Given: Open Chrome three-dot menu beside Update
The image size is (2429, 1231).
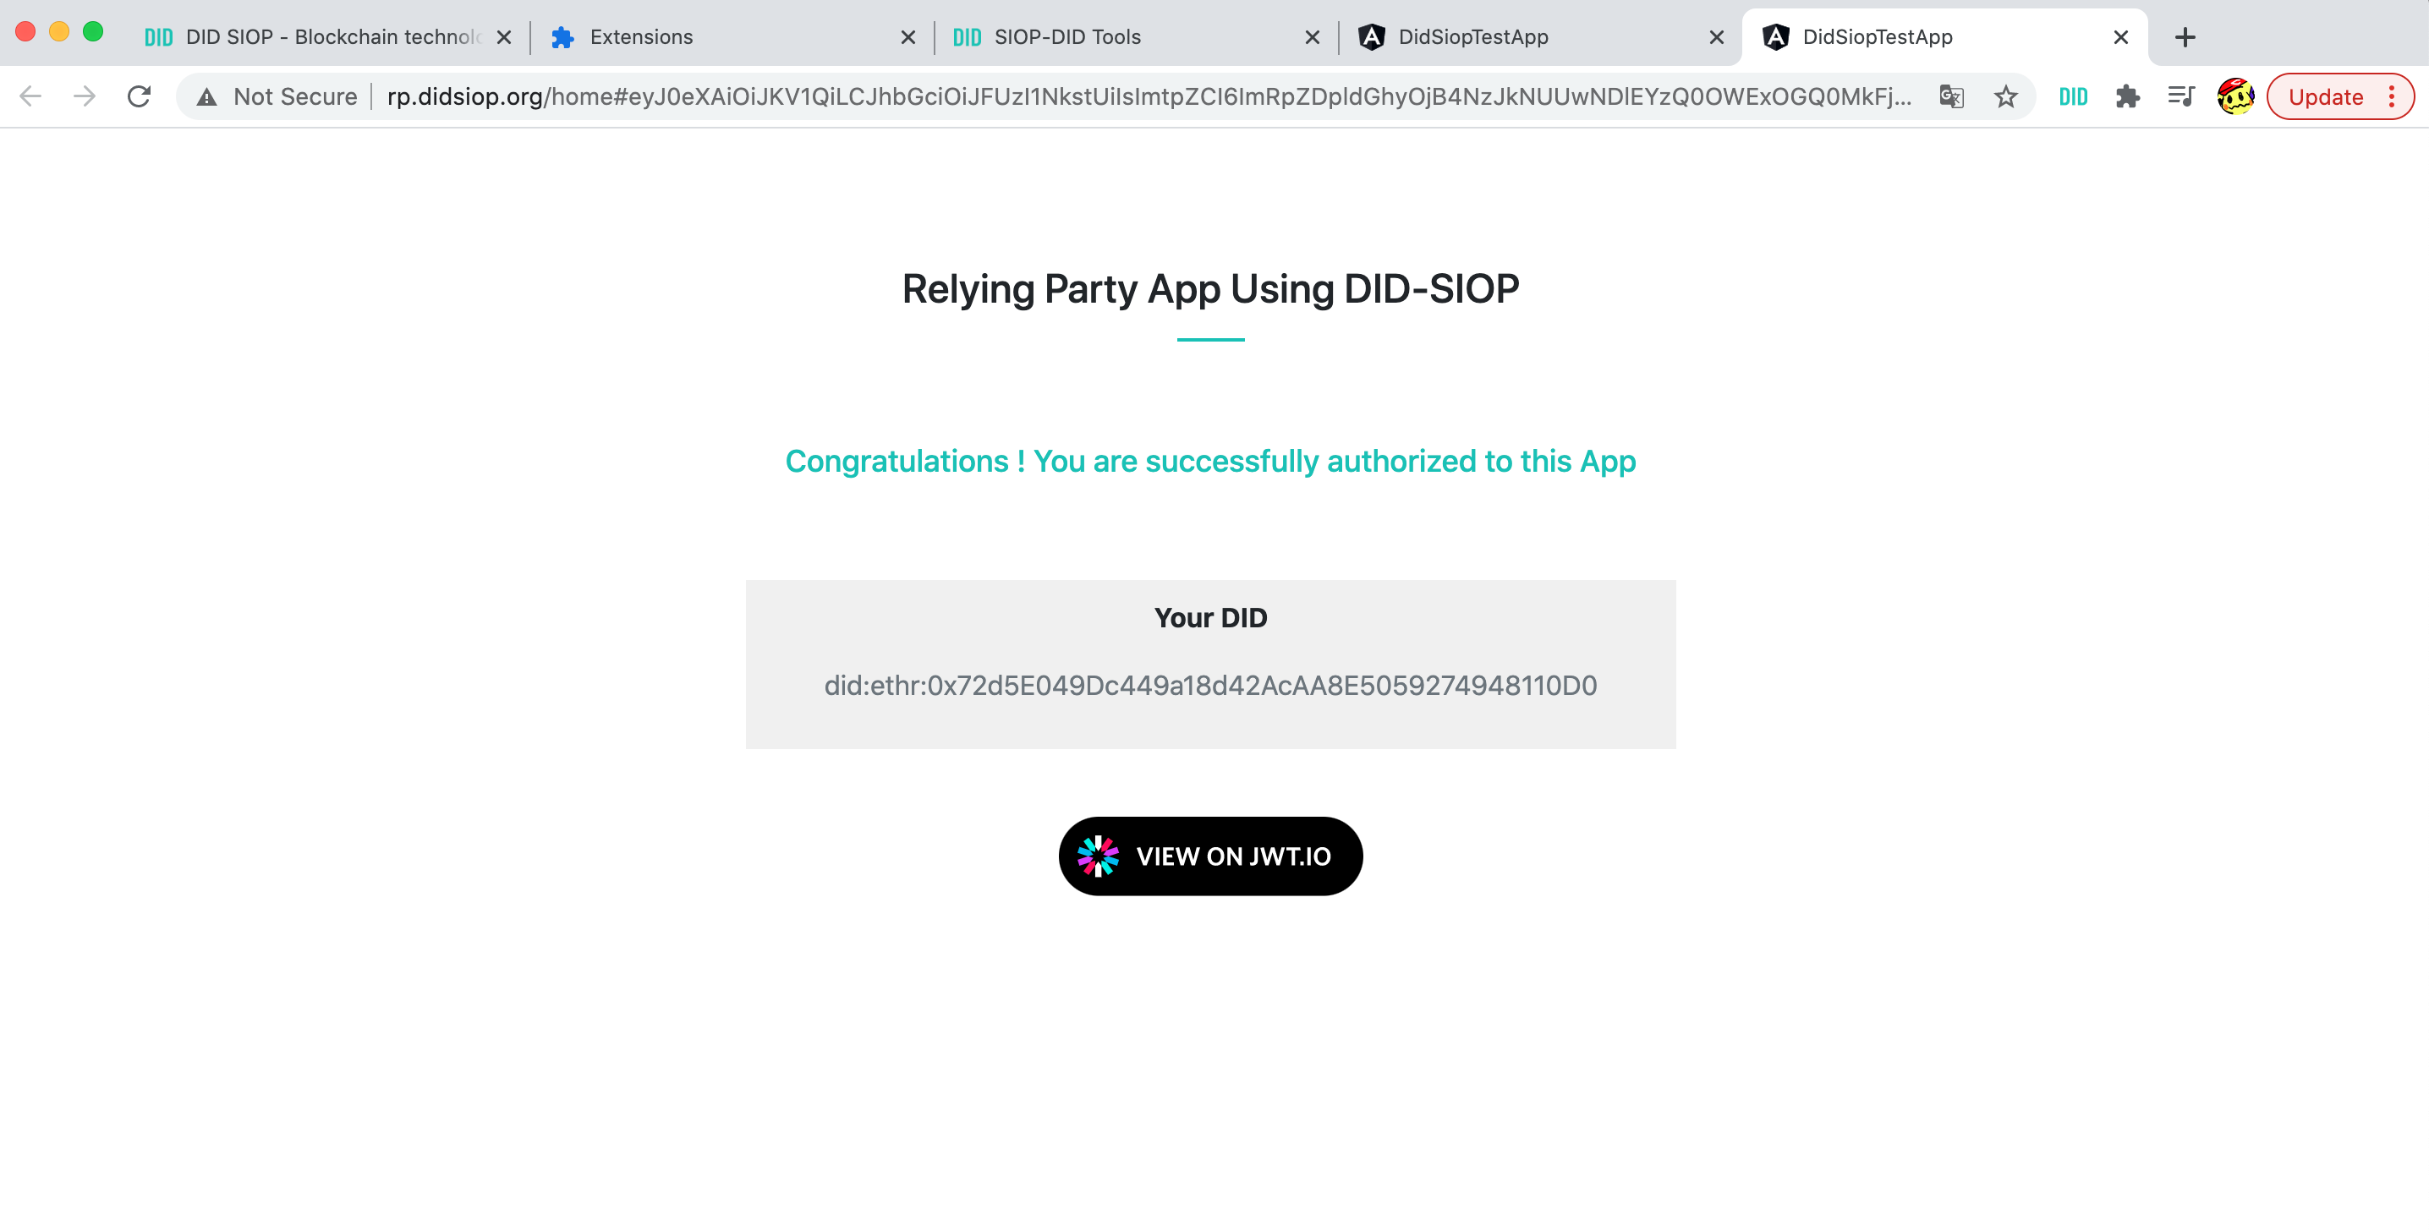Looking at the screenshot, I should (x=2391, y=96).
